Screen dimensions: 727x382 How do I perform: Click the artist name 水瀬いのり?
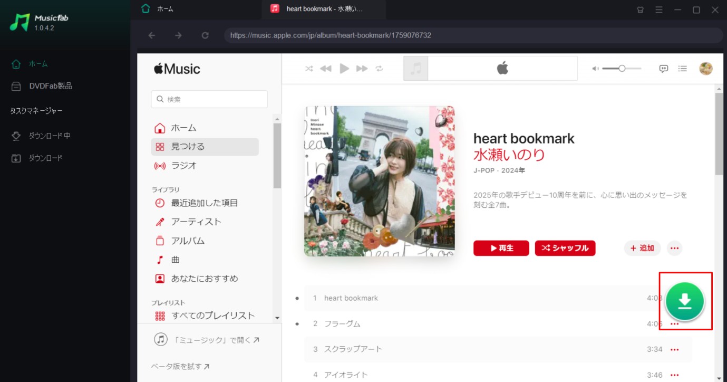pyautogui.click(x=509, y=155)
